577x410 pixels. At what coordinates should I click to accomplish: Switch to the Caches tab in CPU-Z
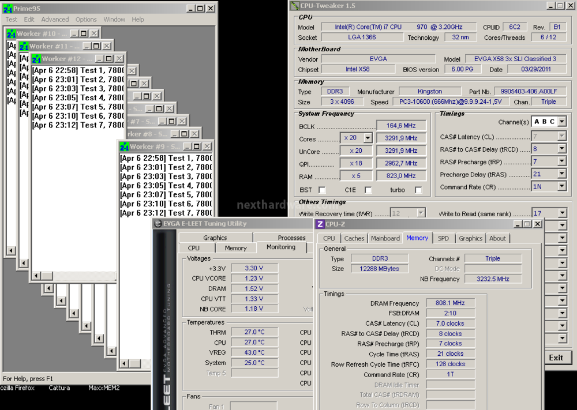(354, 238)
